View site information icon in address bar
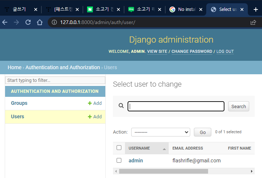 54,22
